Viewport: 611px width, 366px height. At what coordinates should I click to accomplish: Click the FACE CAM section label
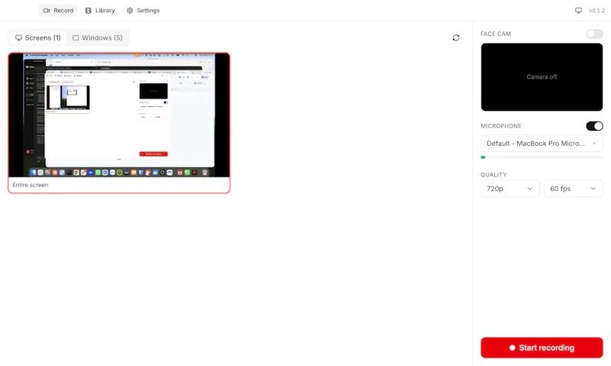point(496,34)
